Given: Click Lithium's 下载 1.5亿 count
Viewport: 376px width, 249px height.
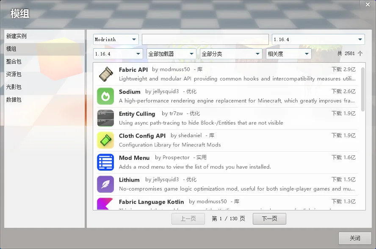Looking at the screenshot, I should click(344, 180).
